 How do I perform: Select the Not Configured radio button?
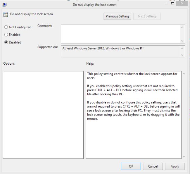pyautogui.click(x=6, y=27)
